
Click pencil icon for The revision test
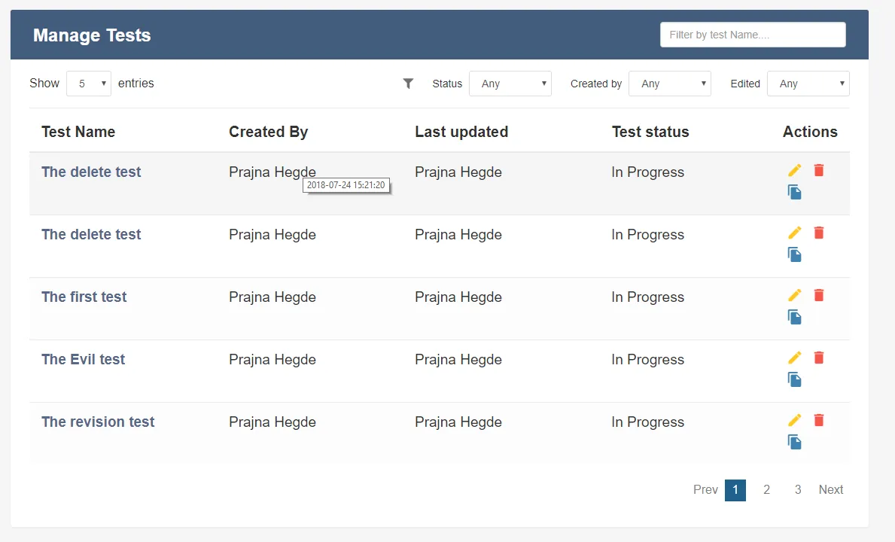coord(795,421)
